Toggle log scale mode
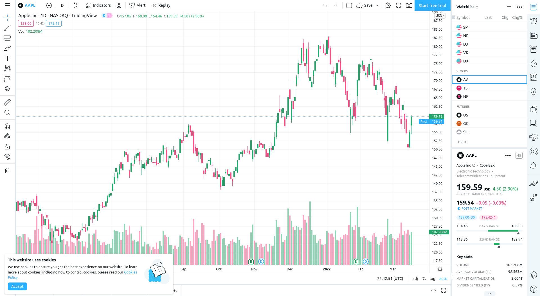 tap(432, 279)
